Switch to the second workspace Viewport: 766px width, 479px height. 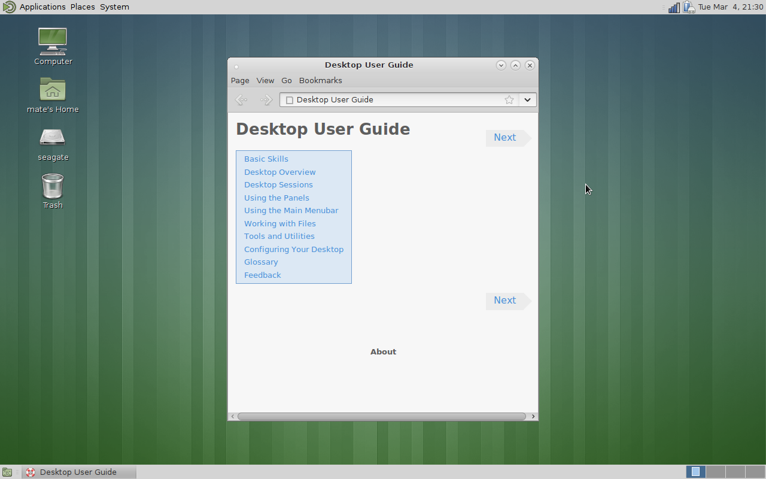pyautogui.click(x=716, y=472)
